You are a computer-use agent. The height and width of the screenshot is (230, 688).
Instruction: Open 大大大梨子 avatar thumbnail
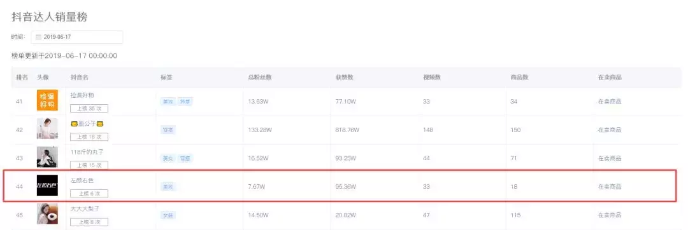[47, 214]
